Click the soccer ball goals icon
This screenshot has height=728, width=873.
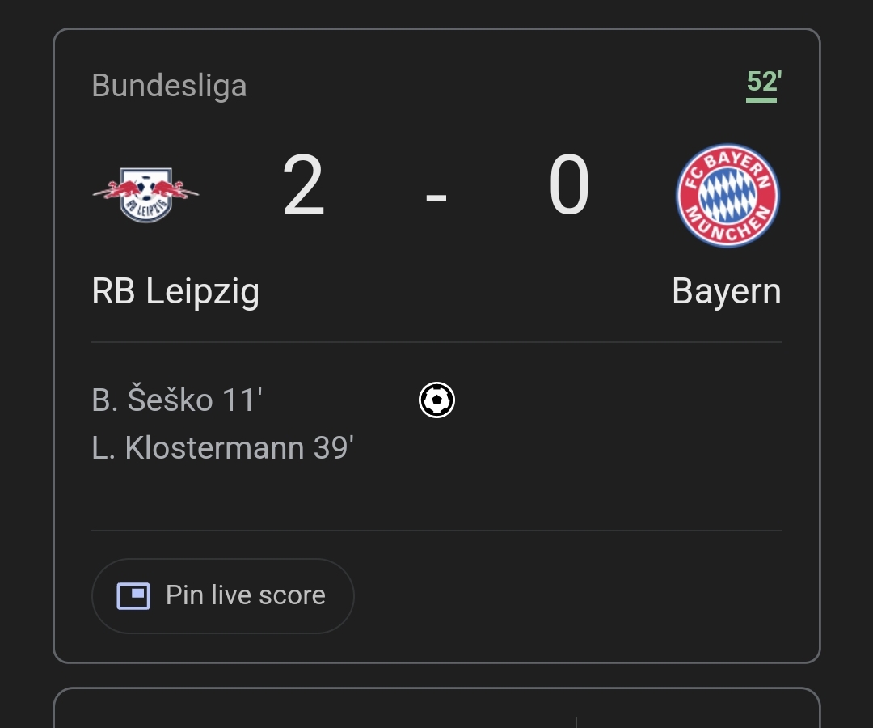click(x=436, y=400)
